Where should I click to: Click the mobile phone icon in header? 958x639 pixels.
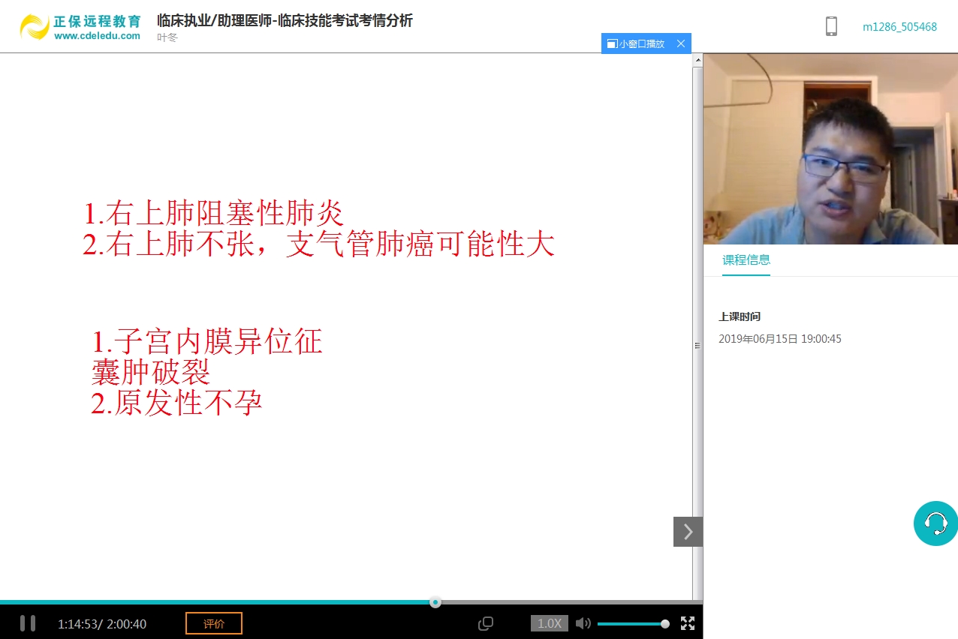click(x=831, y=26)
